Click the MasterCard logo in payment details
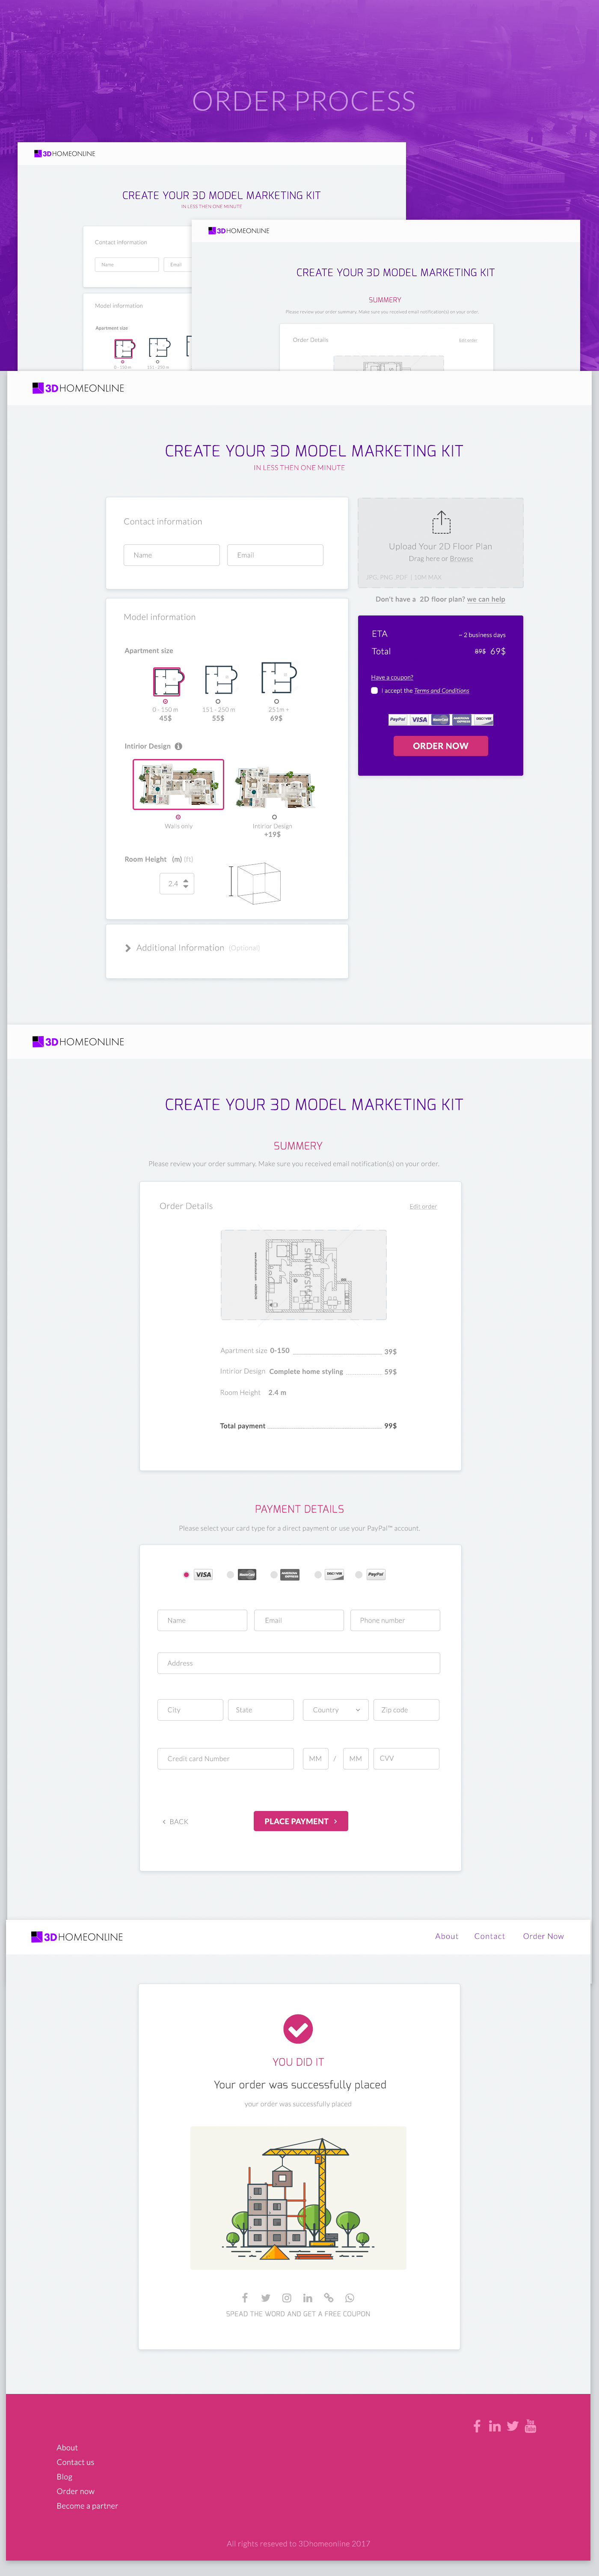The image size is (599, 2576). [x=246, y=1574]
